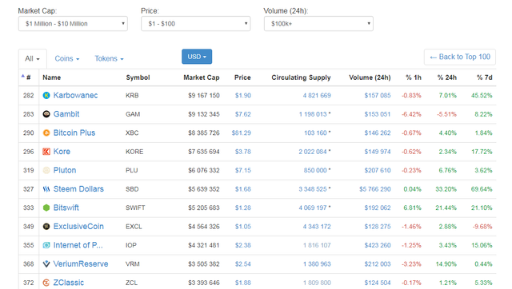The height and width of the screenshot is (289, 512).
Task: Sort by % 7d column header
Action: coord(484,77)
